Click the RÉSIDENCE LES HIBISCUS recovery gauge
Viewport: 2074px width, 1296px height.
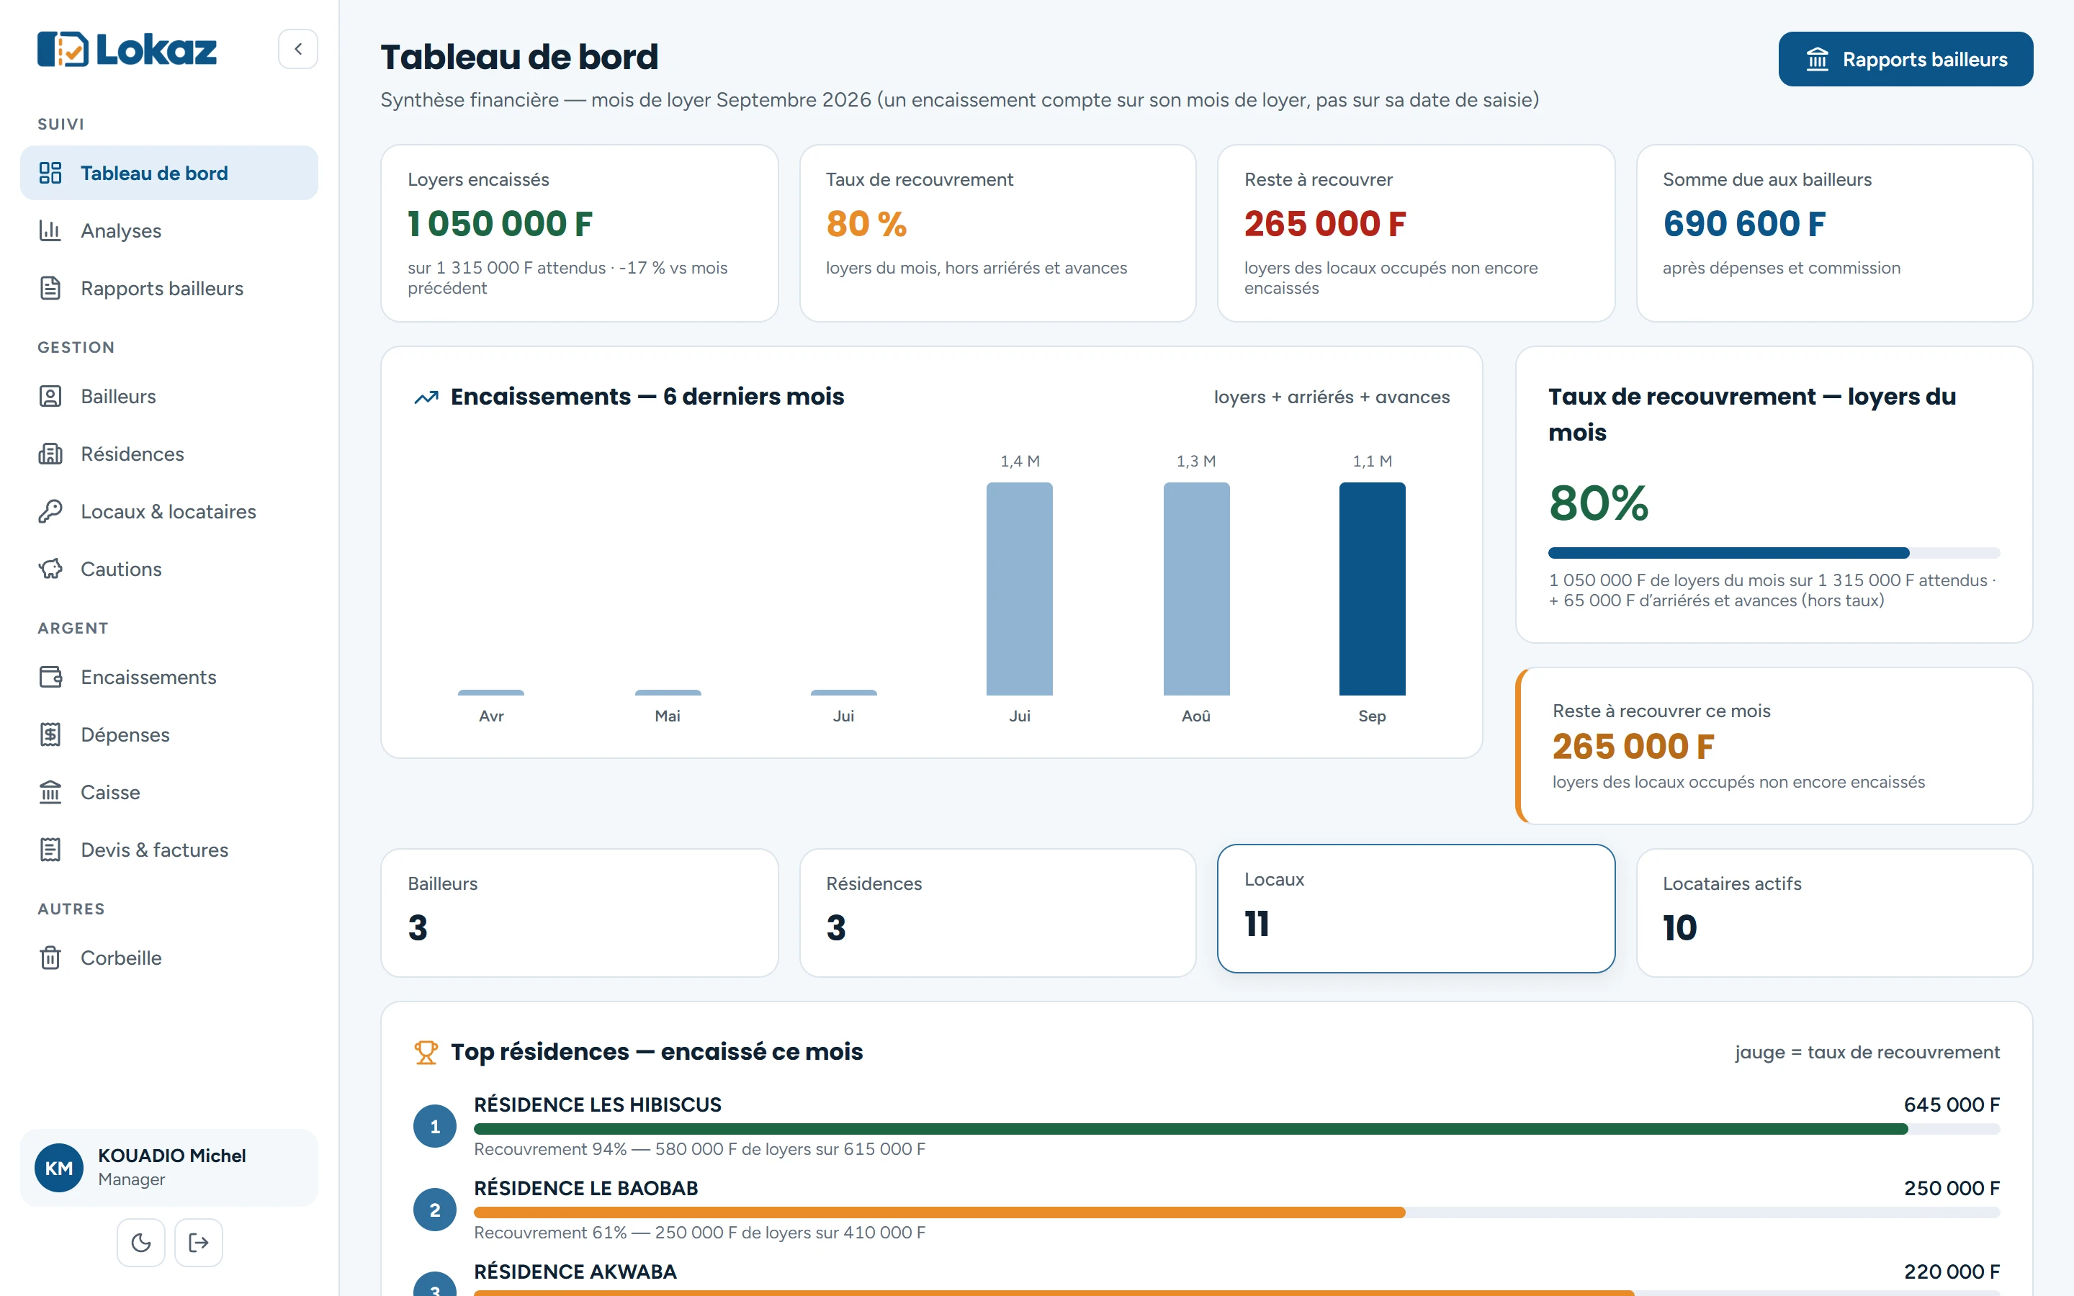click(1236, 1129)
